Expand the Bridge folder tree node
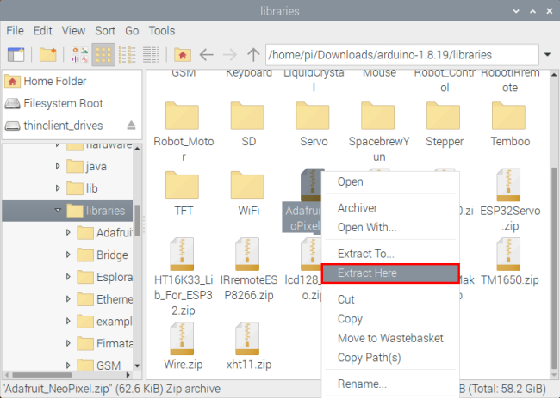 coord(68,255)
